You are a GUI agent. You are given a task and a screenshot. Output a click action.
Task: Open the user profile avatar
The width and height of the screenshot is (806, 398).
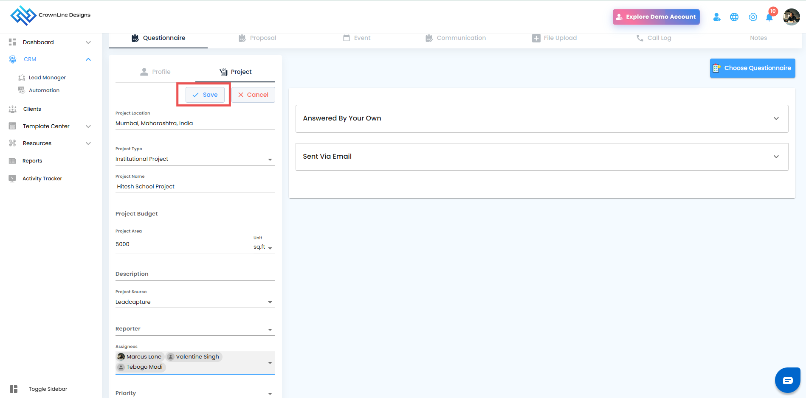pyautogui.click(x=792, y=17)
